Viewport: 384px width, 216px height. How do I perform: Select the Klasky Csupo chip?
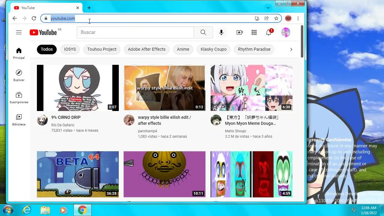click(214, 49)
